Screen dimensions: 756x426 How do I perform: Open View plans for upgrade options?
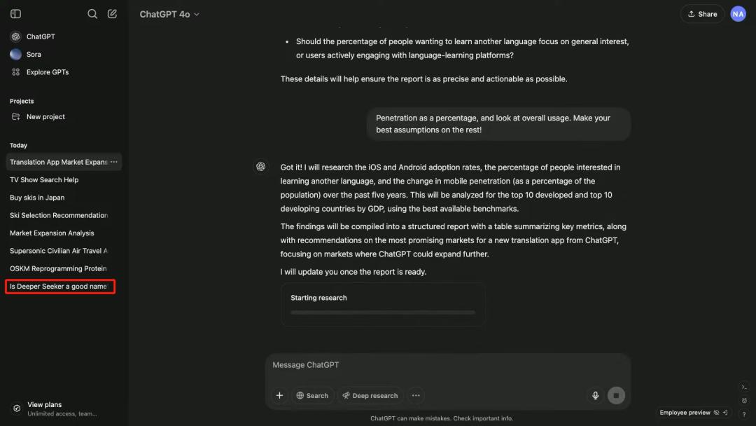pyautogui.click(x=43, y=404)
